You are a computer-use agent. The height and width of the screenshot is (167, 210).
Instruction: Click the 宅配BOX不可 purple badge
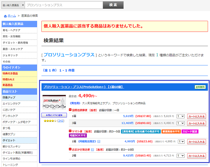point(78,135)
